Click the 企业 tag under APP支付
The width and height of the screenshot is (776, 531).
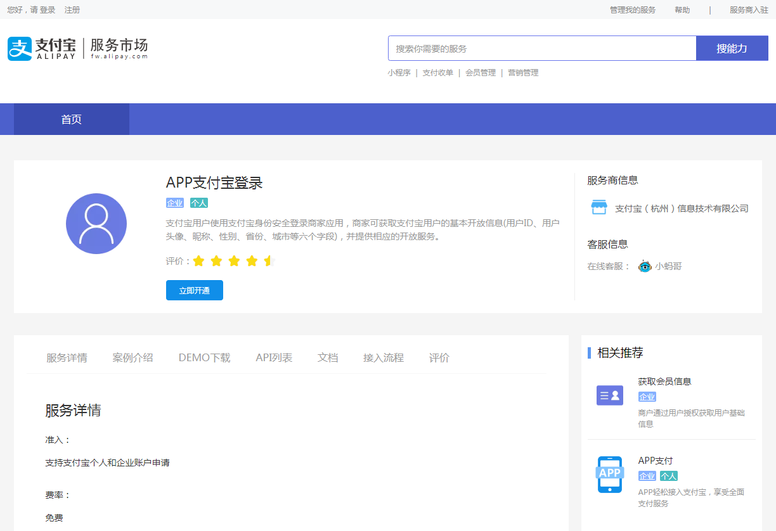[647, 476]
